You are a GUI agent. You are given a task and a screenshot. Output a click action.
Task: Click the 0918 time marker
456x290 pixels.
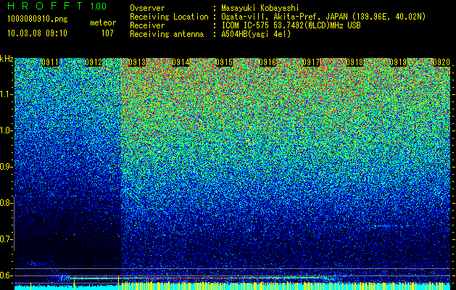tap(355, 62)
